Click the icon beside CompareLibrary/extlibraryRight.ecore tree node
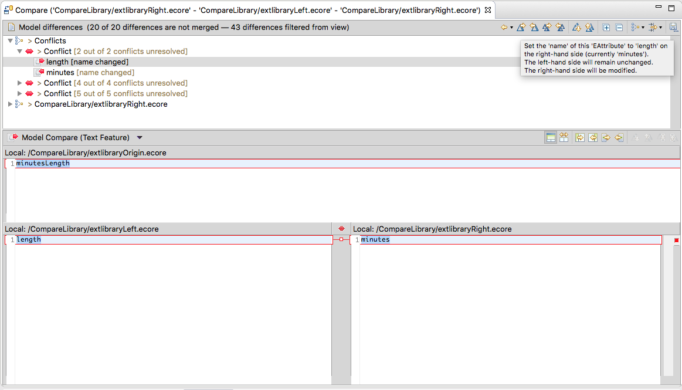 click(19, 104)
